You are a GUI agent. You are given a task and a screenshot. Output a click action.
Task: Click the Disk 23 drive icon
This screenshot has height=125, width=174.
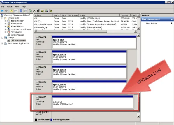pyautogui.click(x=37, y=37)
